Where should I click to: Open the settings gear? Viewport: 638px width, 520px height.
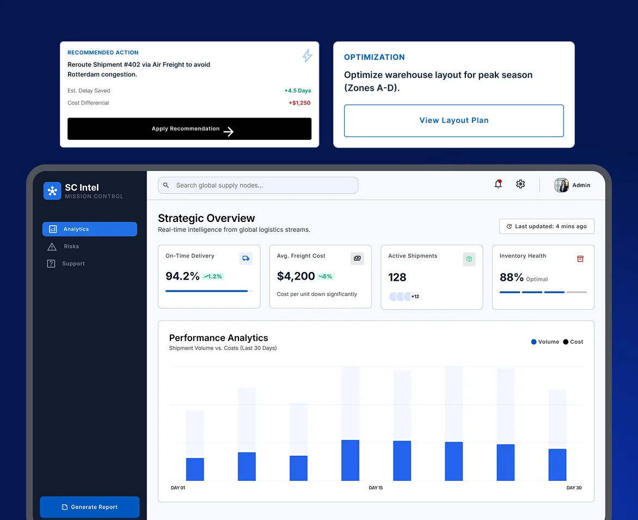(x=520, y=184)
